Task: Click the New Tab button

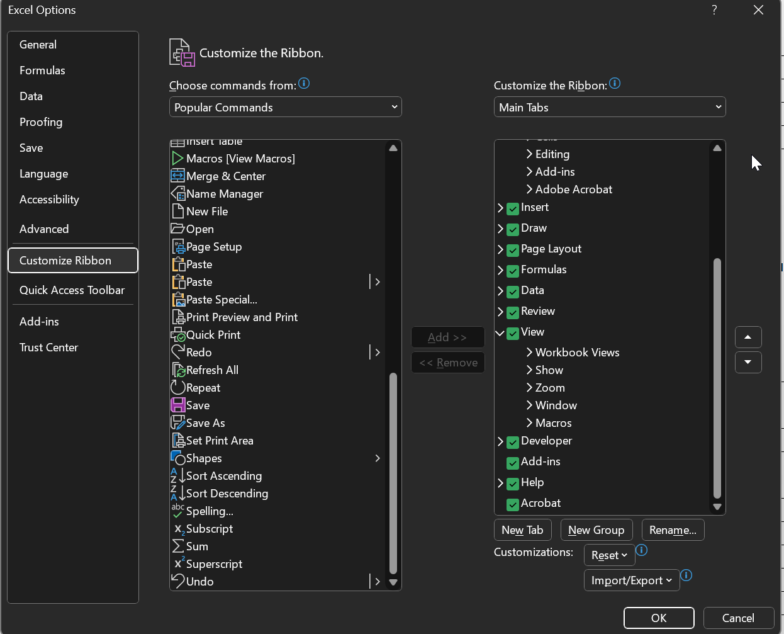Action: click(523, 530)
